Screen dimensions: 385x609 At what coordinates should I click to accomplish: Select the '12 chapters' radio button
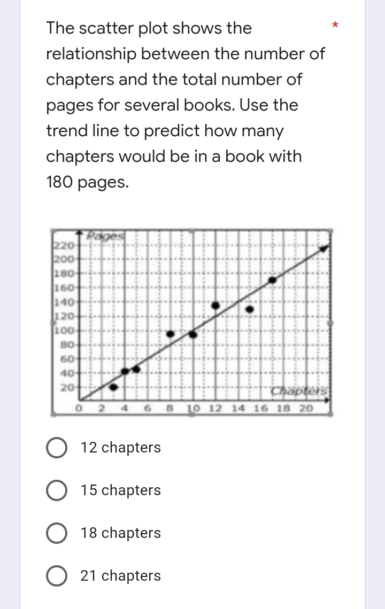(57, 448)
